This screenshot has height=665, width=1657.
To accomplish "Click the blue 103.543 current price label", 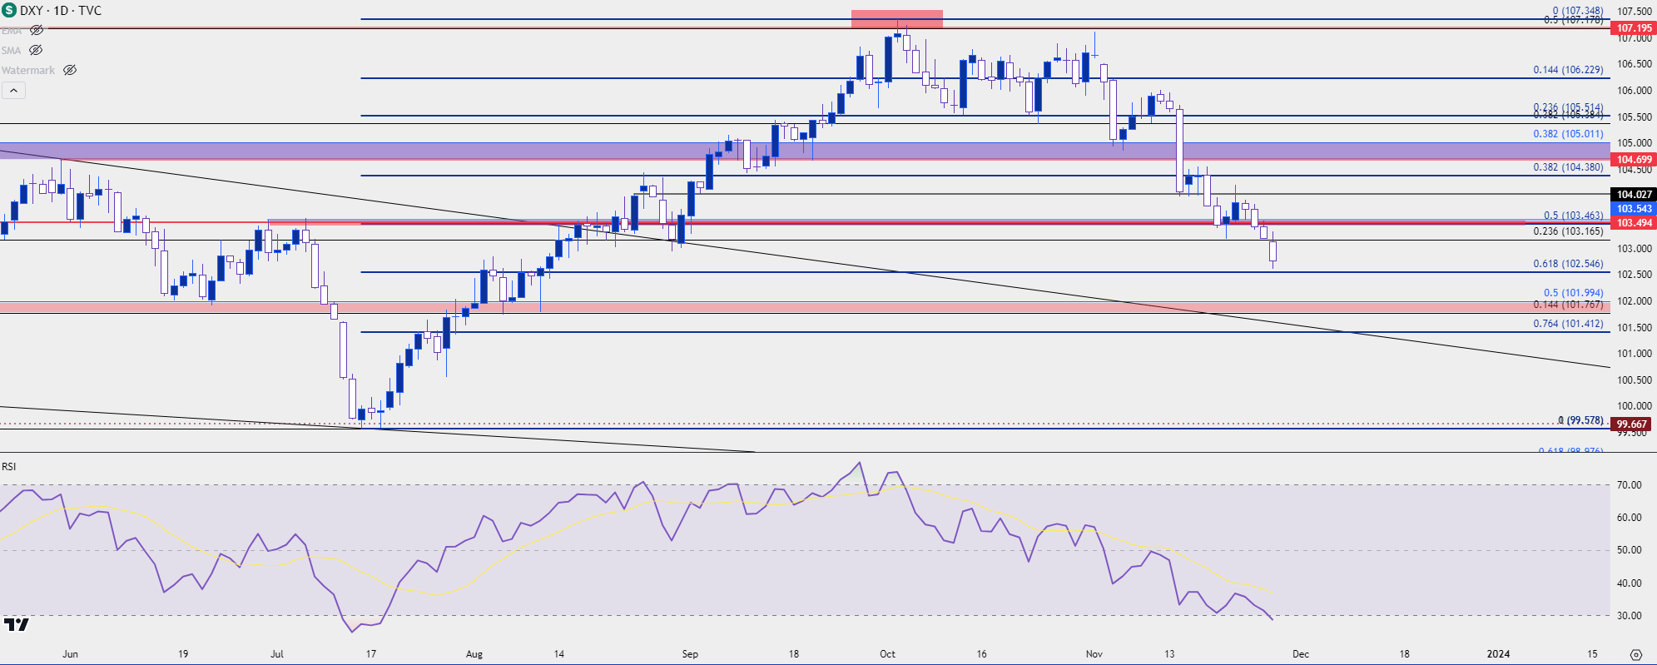I will point(1635,209).
